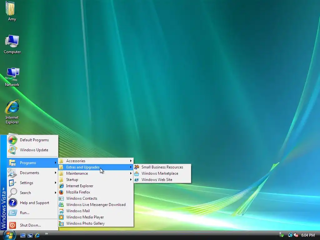
Task: Click Switch between windows quick launch icon
Action: tap(30, 236)
